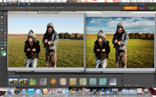Click the Undo button

[x=134, y=4]
